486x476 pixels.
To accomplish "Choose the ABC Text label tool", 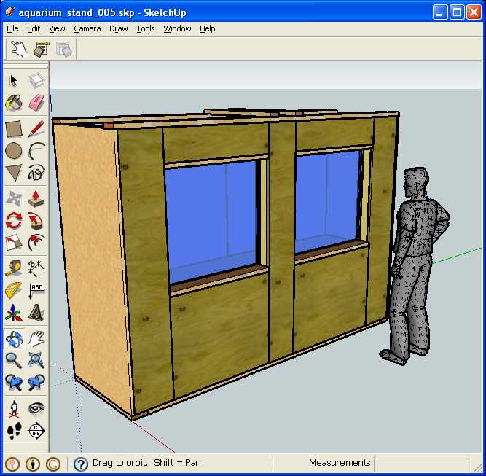I will tap(36, 290).
